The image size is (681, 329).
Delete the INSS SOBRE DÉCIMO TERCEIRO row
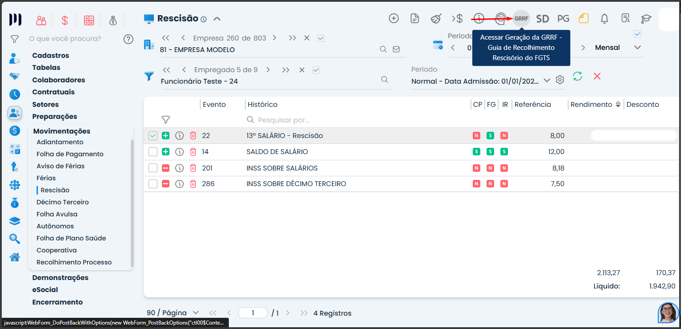(193, 184)
